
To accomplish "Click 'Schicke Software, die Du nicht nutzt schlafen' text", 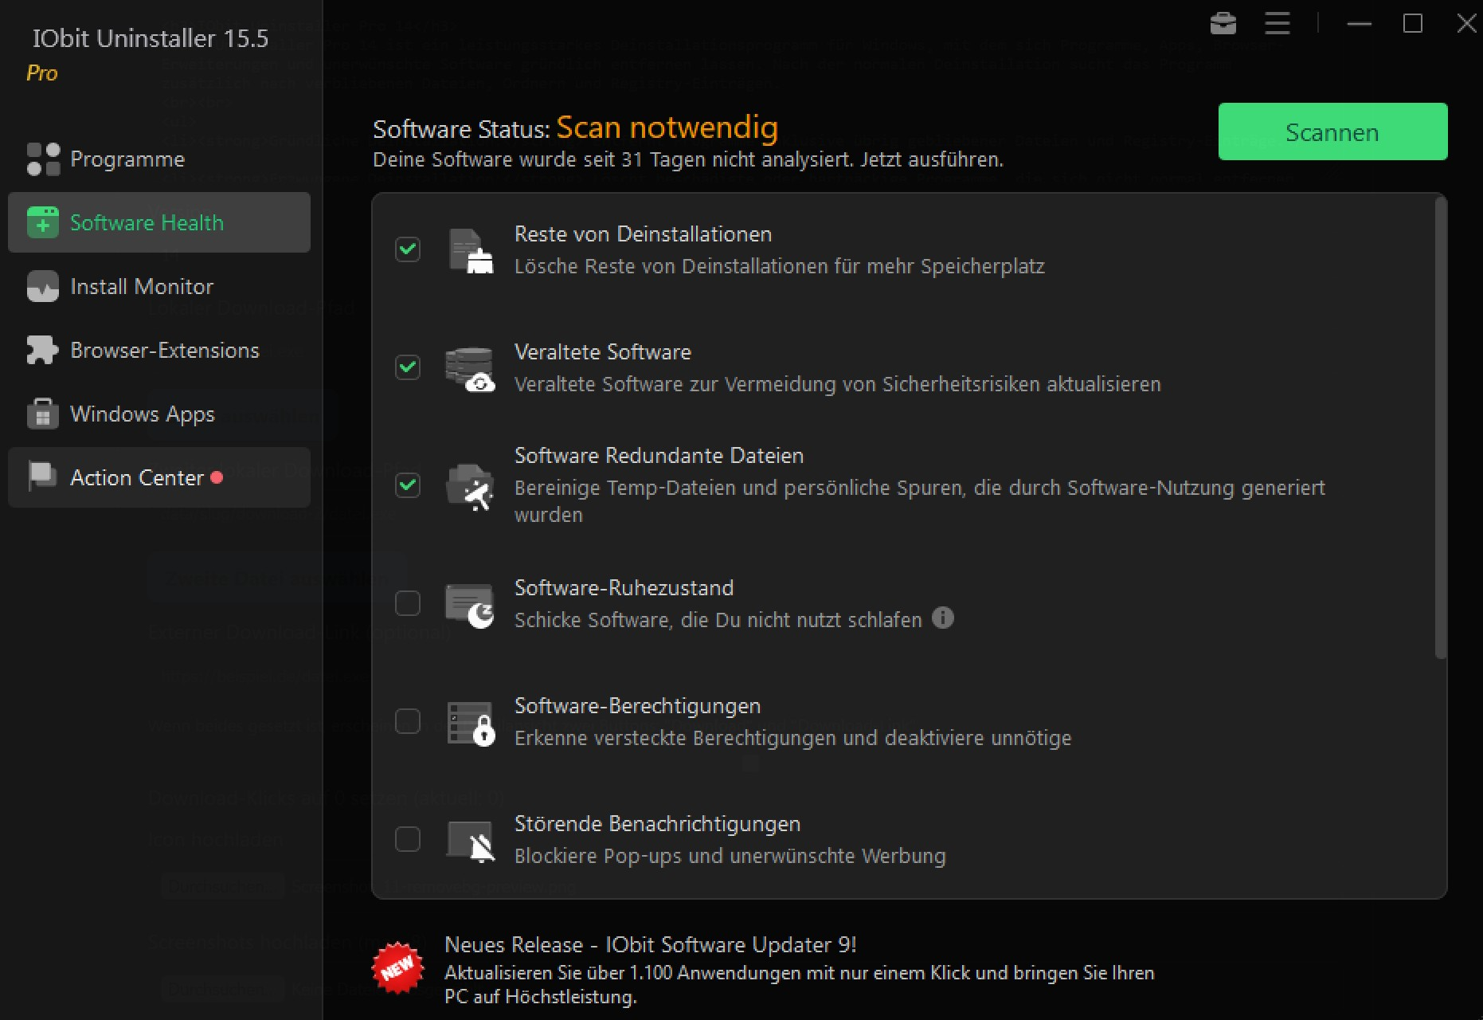I will 718,620.
